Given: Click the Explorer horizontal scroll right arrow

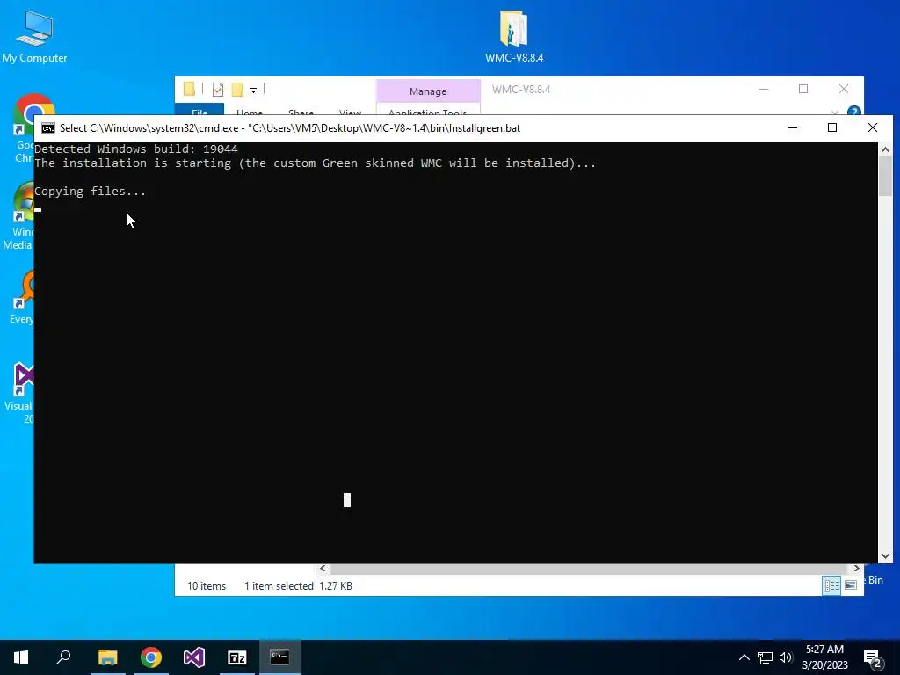Looking at the screenshot, I should coord(856,569).
